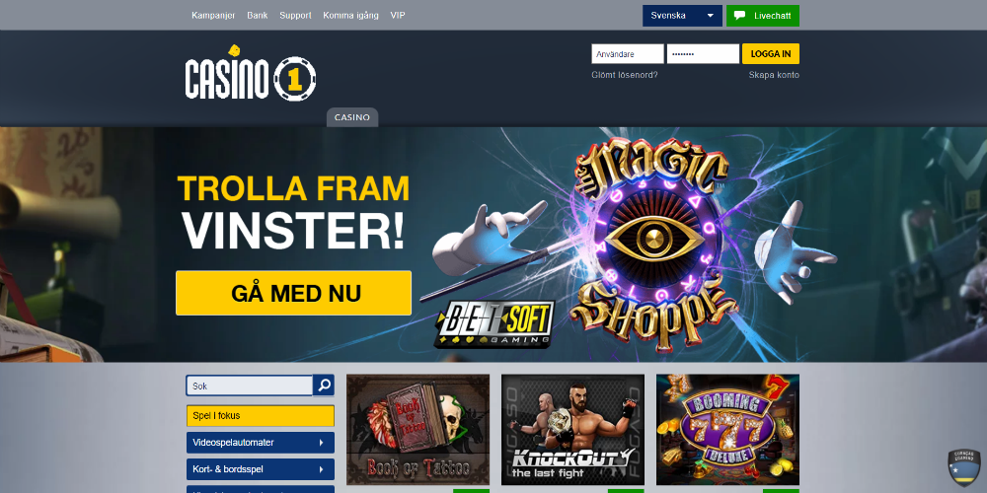This screenshot has height=493, width=987.
Task: Open the Skapa konto link
Action: pyautogui.click(x=774, y=75)
